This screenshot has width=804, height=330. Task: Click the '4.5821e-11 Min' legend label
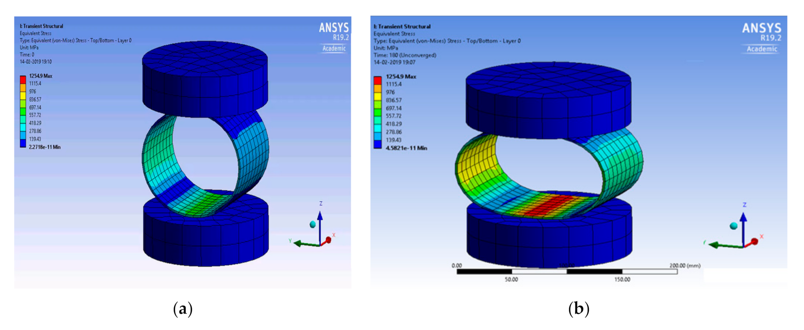(x=406, y=148)
